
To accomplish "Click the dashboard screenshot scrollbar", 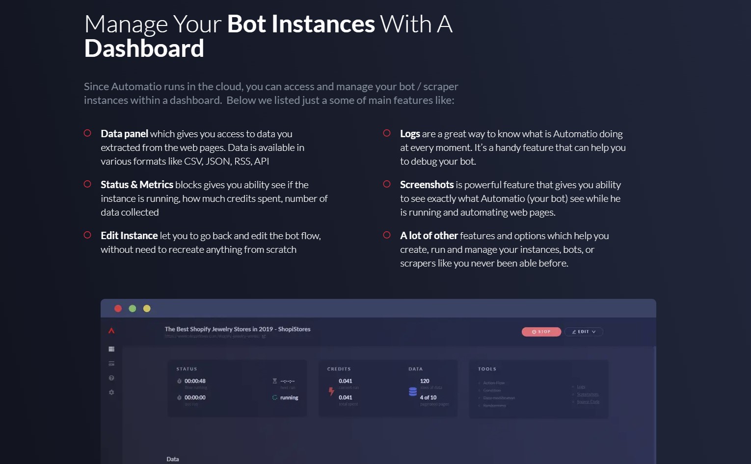I will coord(654,405).
